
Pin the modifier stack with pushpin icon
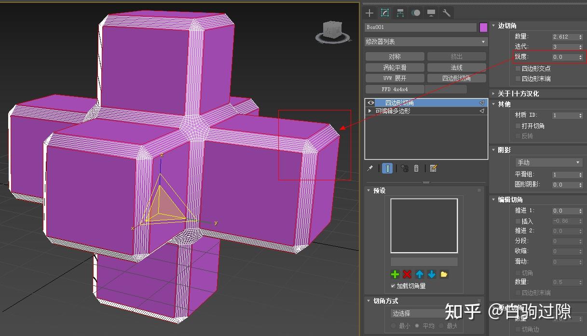tap(370, 168)
